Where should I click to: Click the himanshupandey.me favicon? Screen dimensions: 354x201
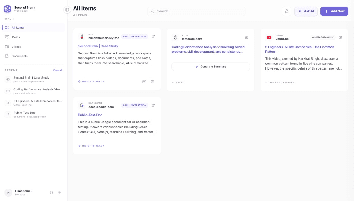82,37
